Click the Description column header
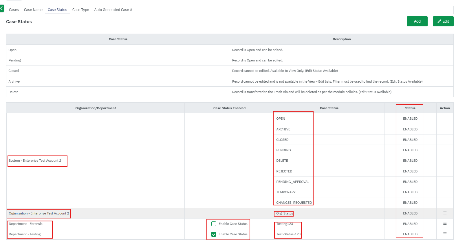 pyautogui.click(x=342, y=39)
